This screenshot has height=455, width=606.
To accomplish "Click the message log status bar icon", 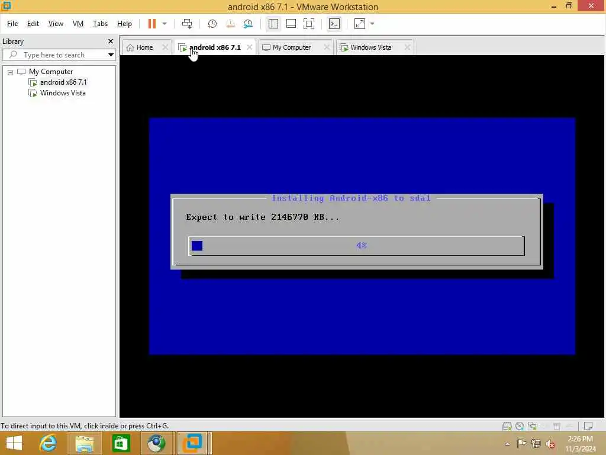I will point(588,426).
